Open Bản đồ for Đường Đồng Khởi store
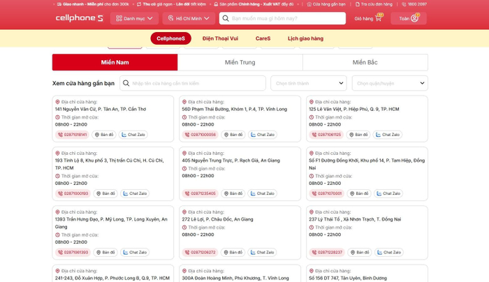The image size is (489, 282). tap(359, 193)
